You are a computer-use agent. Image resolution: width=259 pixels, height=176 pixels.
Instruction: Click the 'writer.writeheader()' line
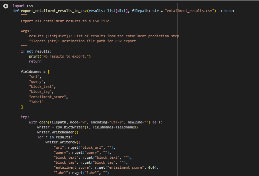(x=58, y=132)
